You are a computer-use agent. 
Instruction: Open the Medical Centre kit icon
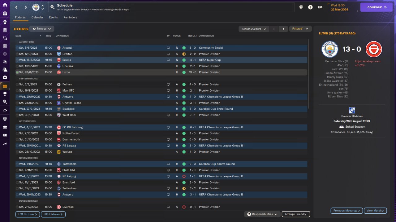click(5, 77)
